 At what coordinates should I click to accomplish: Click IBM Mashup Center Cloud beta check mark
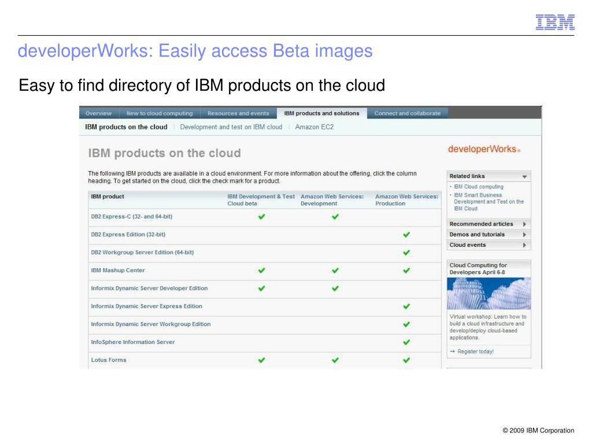pos(261,271)
